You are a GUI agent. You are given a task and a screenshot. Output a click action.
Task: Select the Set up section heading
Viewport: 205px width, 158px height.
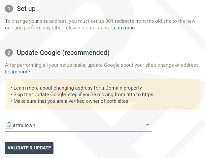click(x=26, y=9)
